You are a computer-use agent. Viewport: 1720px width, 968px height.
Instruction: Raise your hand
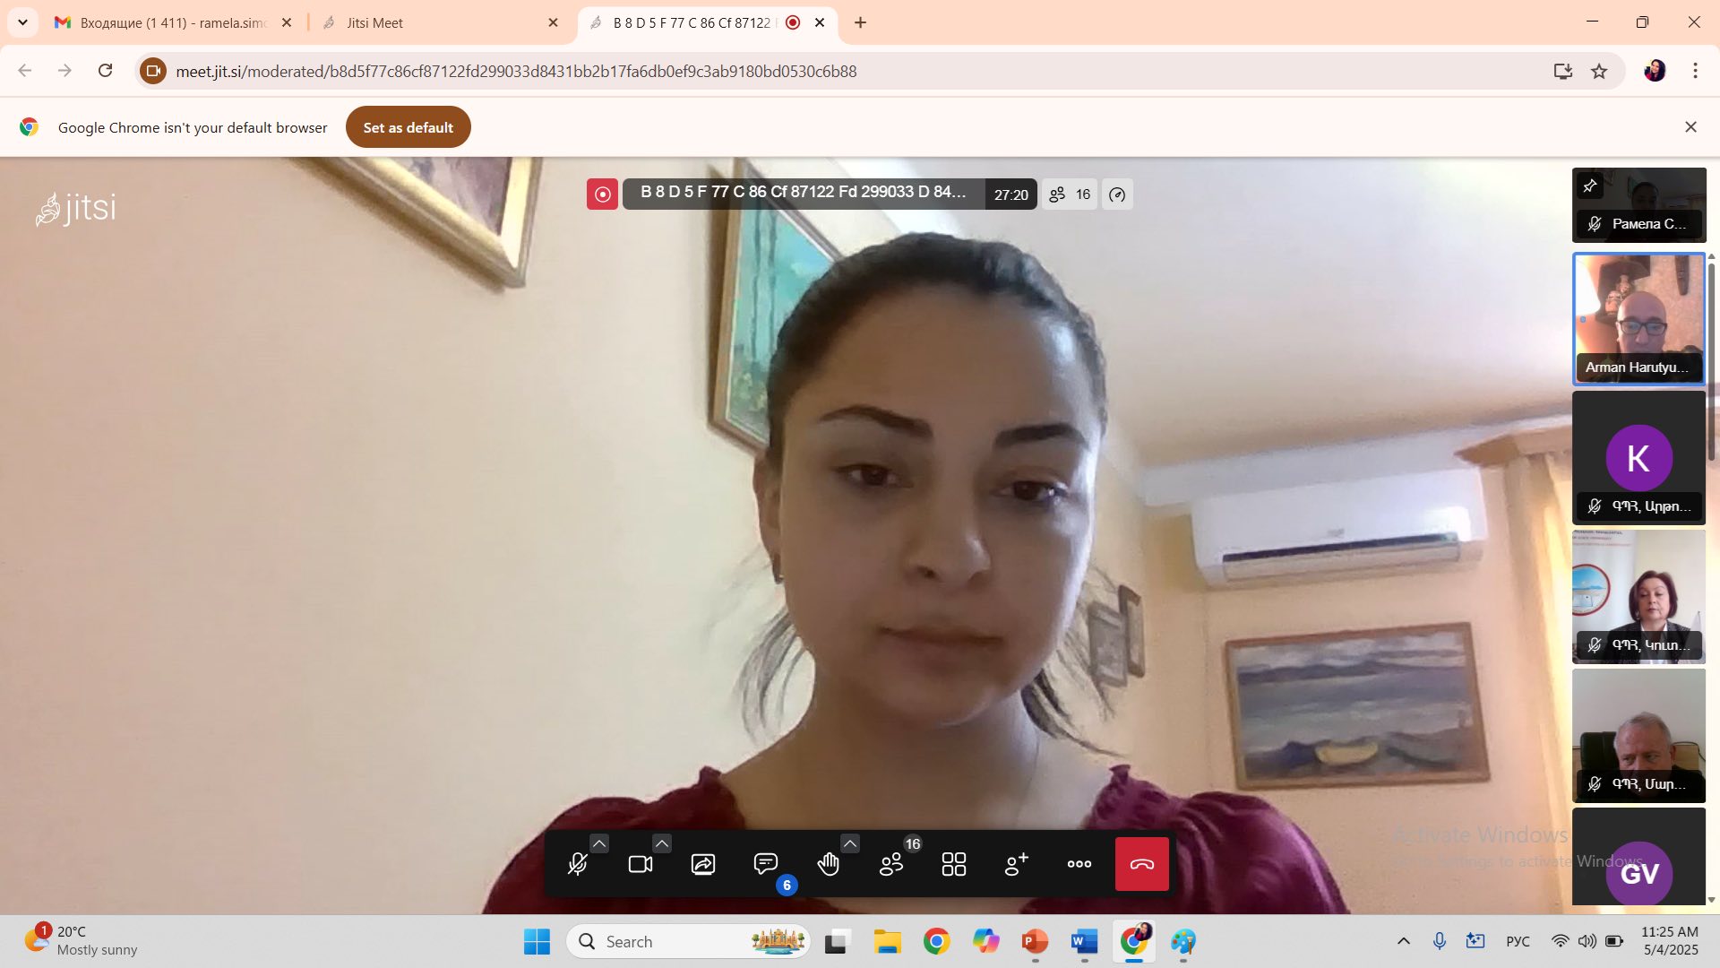[x=829, y=864]
